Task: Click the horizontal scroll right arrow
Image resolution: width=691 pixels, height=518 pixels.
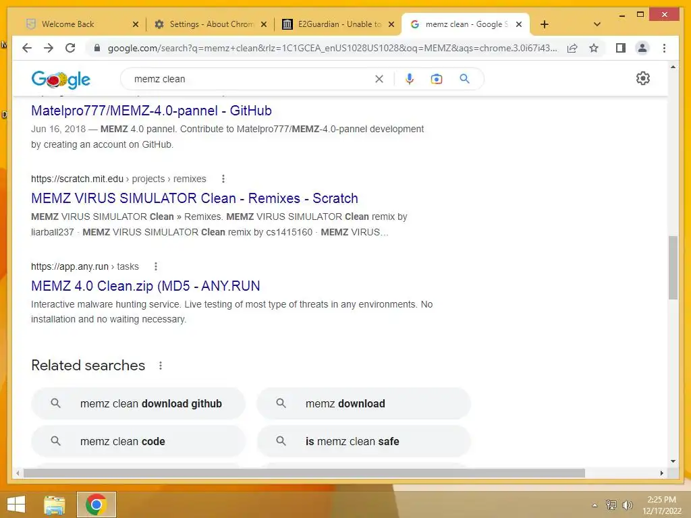Action: [x=662, y=473]
